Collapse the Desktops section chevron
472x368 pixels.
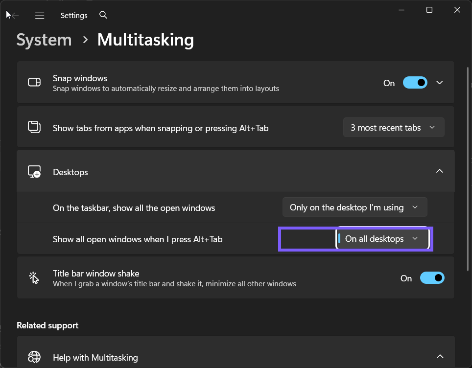[440, 171]
